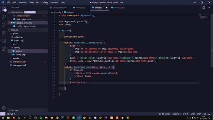Open composer.lock in file tree
Viewport: 213px width, 120px height.
(x=28, y=65)
